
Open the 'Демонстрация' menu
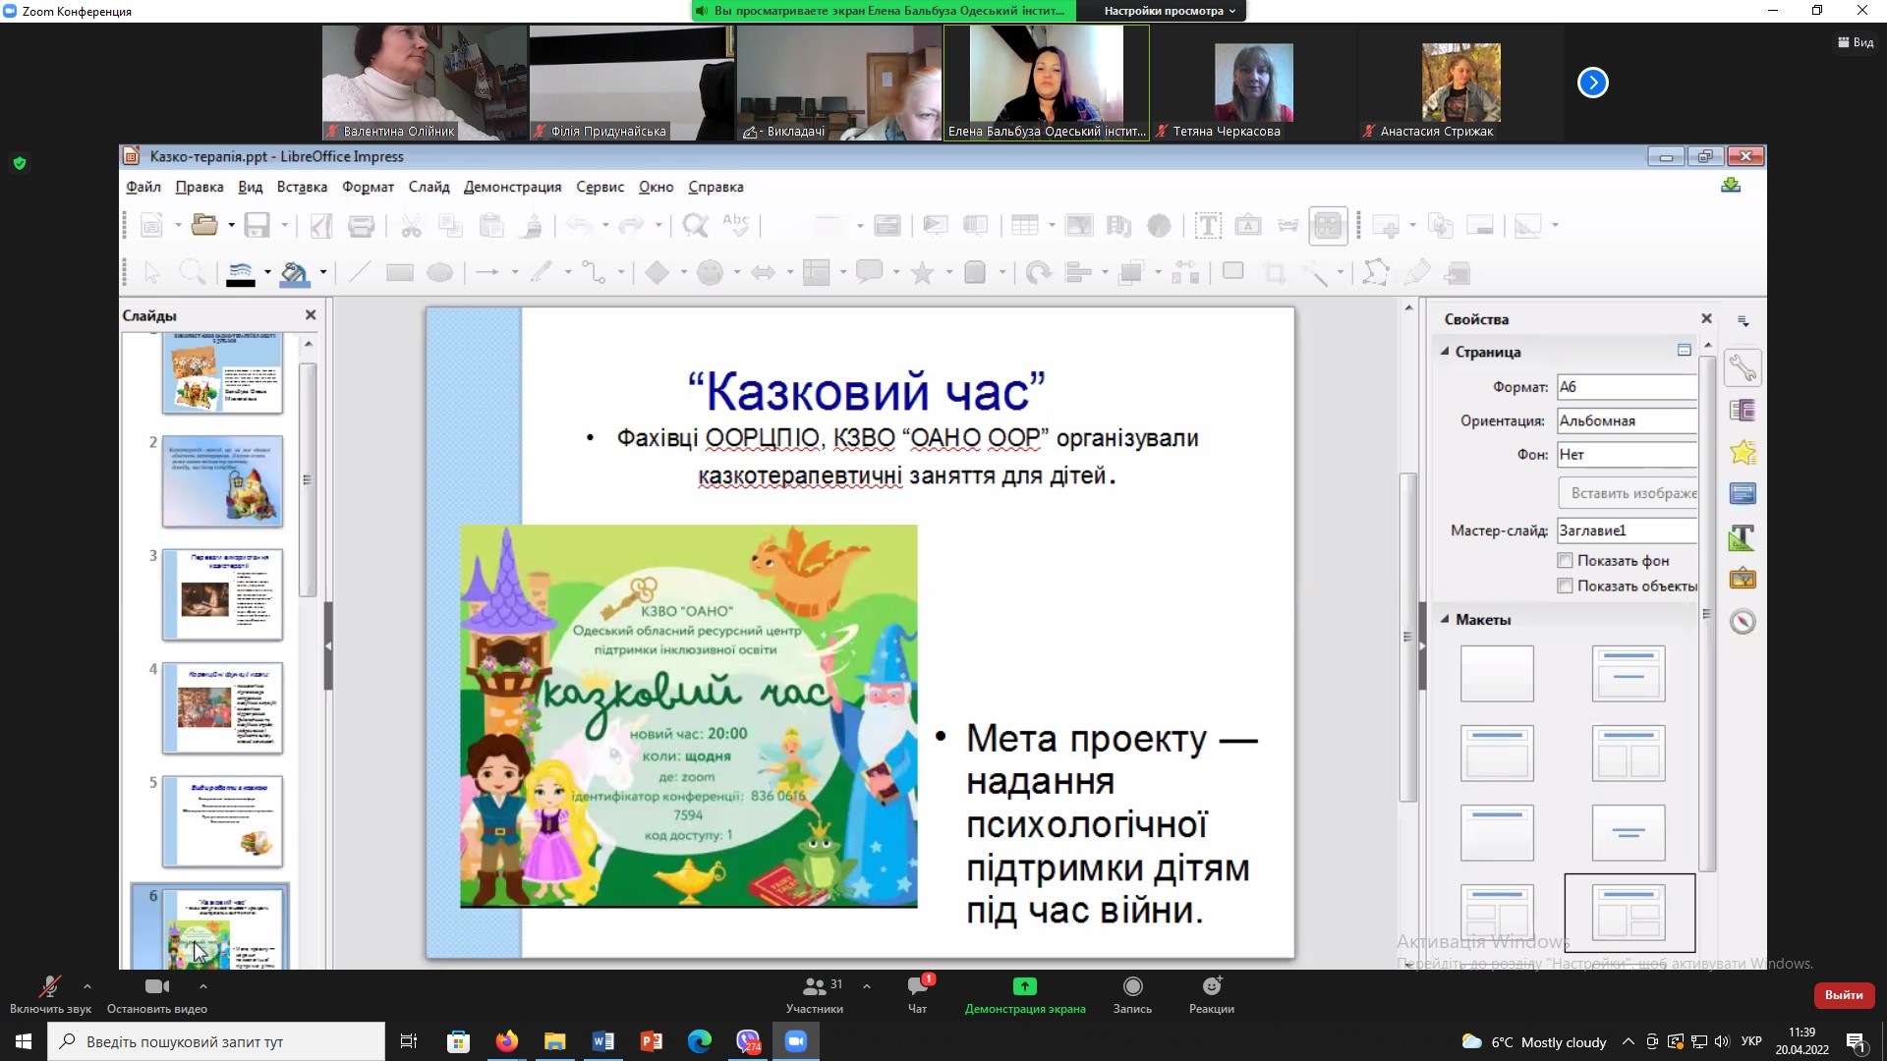(x=512, y=187)
